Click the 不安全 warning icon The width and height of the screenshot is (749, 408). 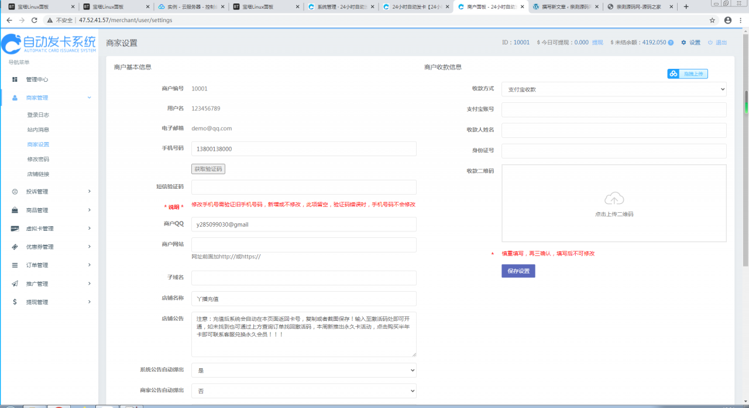[51, 20]
